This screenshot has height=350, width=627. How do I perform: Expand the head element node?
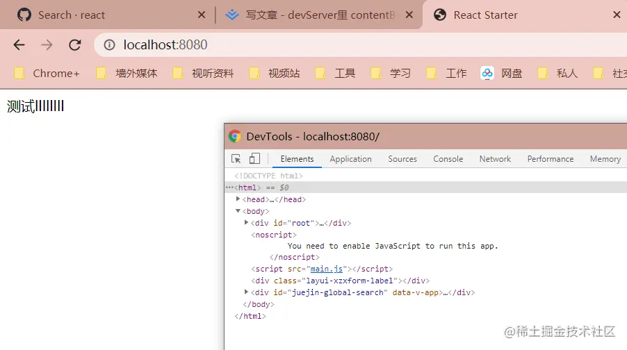(238, 199)
